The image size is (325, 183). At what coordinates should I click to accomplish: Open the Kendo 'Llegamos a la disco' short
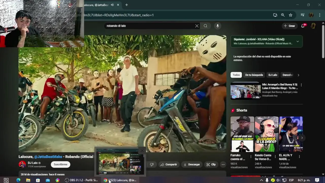point(267,134)
